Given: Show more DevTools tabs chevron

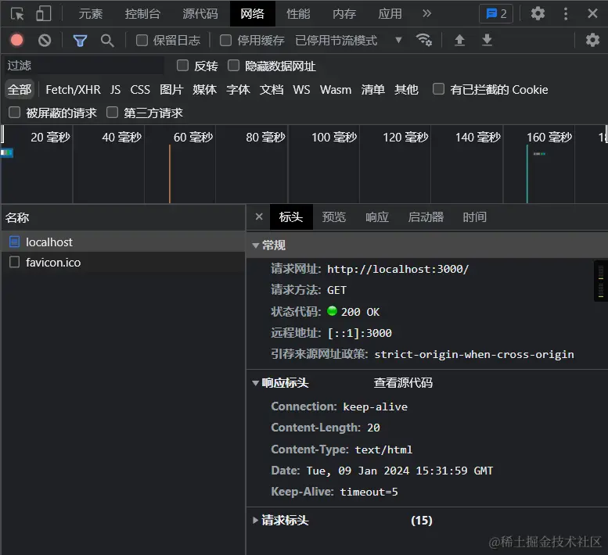Looking at the screenshot, I should click(x=426, y=14).
